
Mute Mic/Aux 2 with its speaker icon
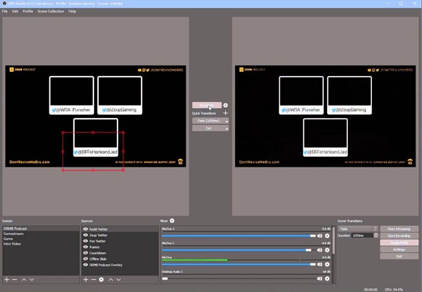point(319,250)
